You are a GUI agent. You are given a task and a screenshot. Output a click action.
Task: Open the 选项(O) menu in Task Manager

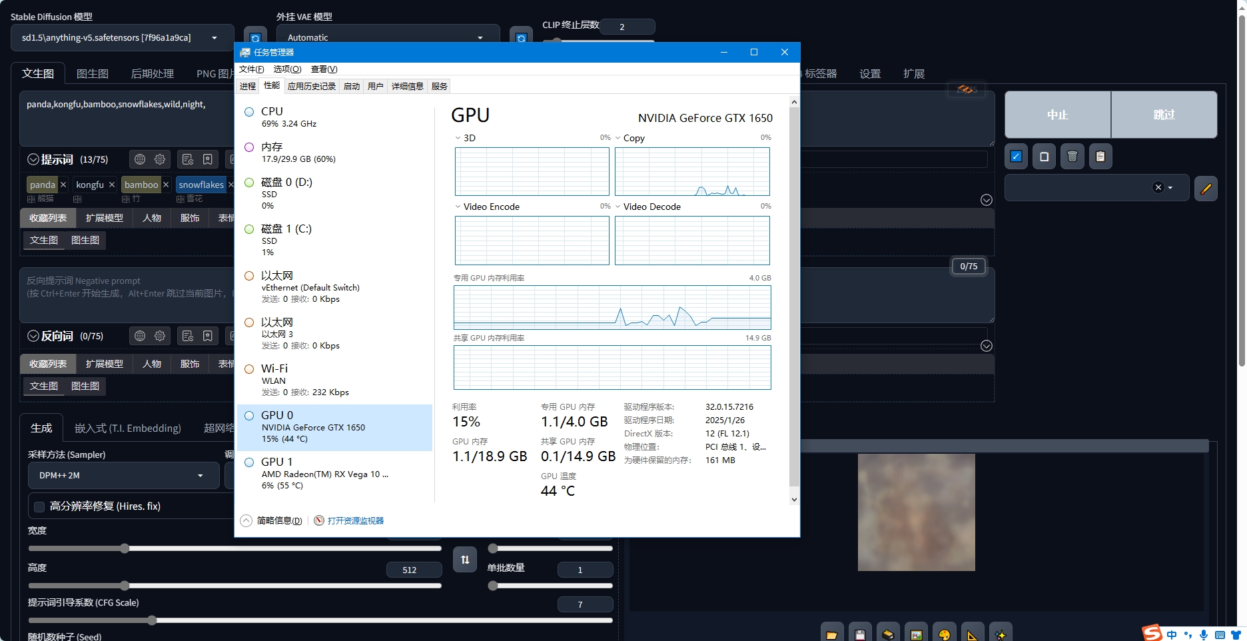[x=287, y=69]
